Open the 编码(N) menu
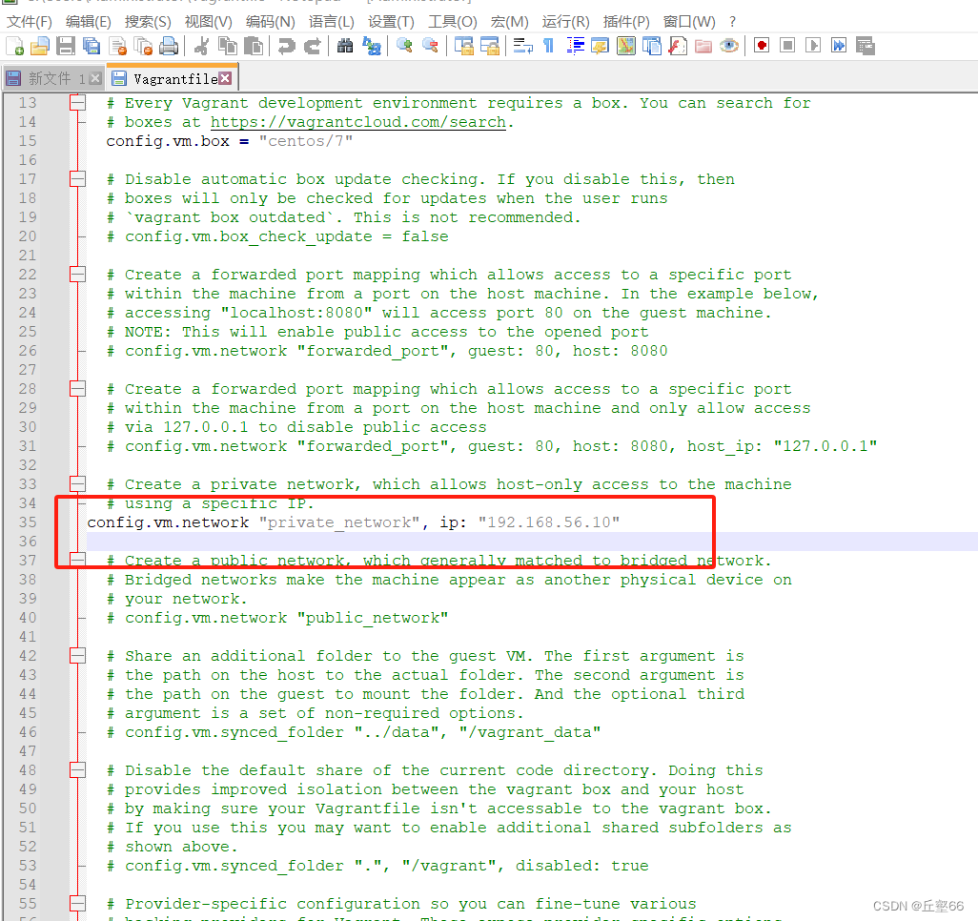 click(270, 22)
